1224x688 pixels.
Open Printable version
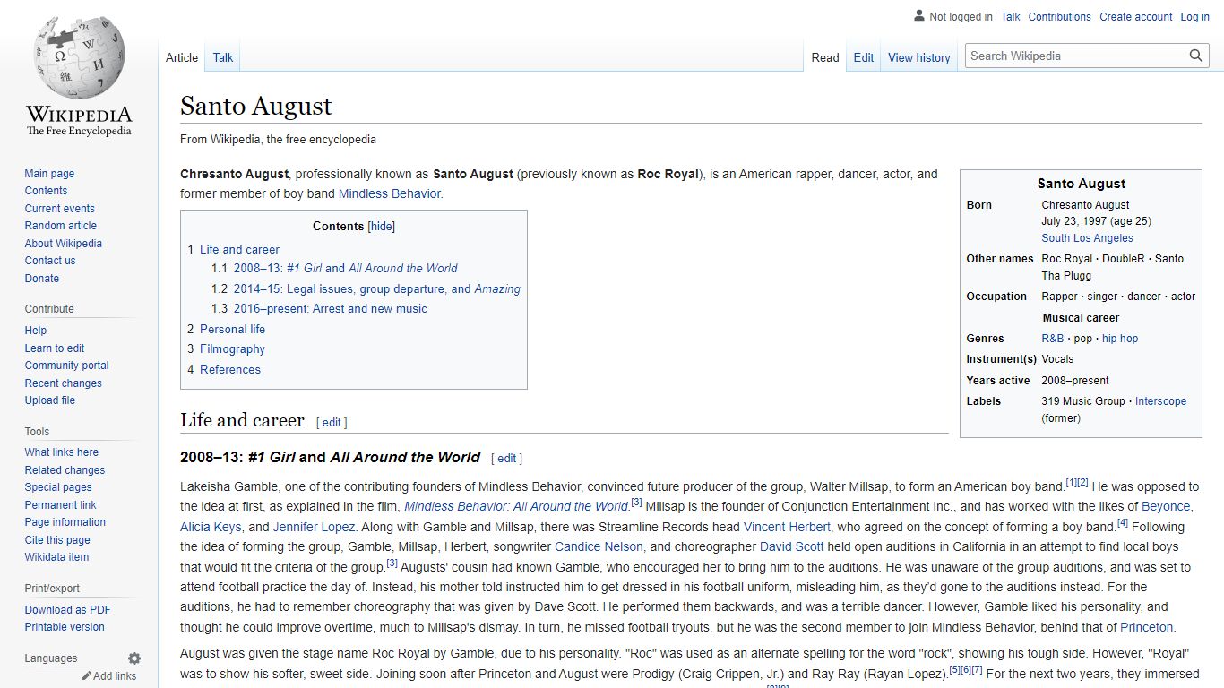point(65,627)
